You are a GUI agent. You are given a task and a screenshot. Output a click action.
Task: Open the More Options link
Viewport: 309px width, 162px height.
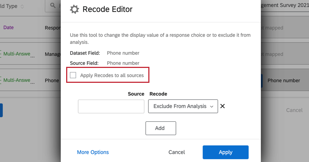93,152
